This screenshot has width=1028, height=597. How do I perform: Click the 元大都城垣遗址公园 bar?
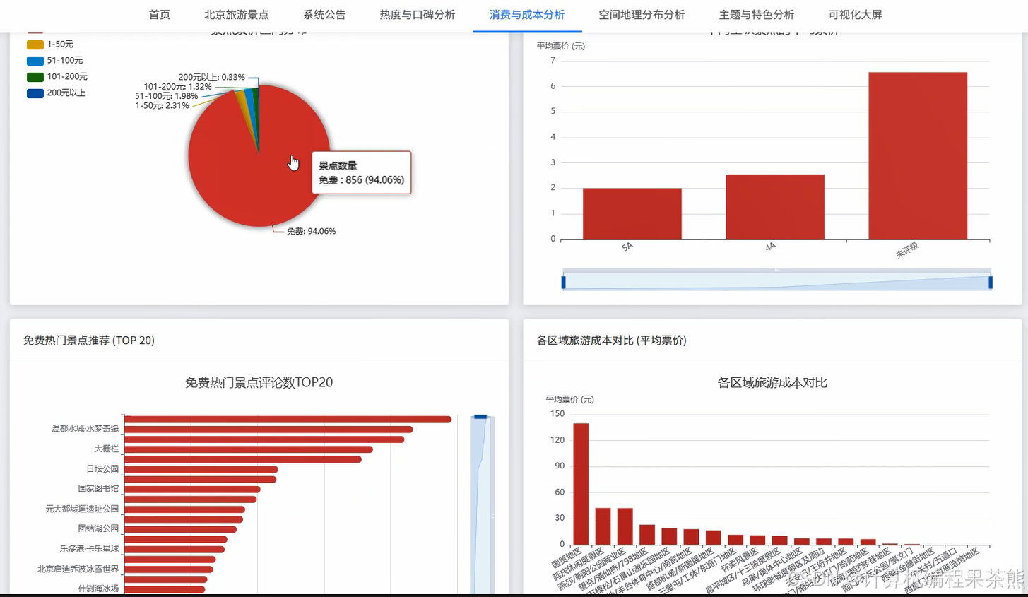pyautogui.click(x=184, y=509)
